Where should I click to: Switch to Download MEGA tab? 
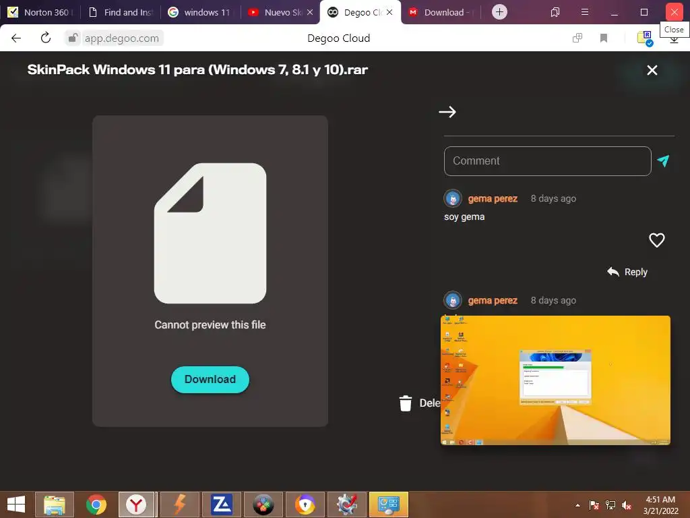[x=442, y=12]
